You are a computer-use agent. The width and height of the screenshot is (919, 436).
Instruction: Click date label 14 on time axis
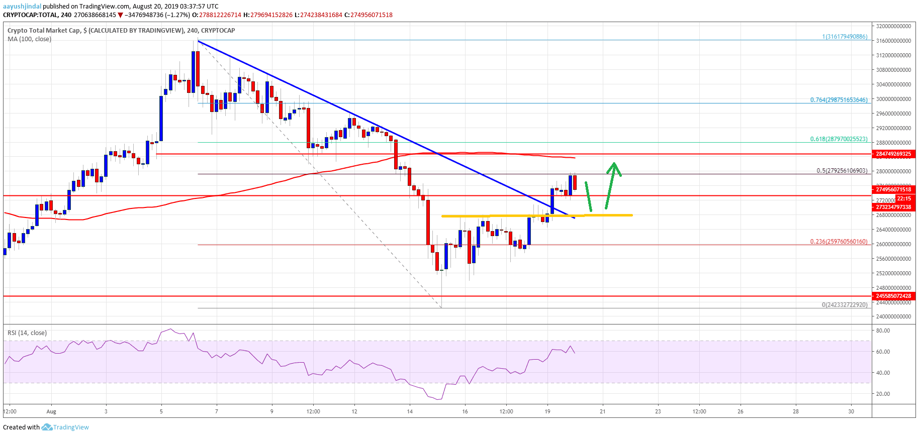tap(410, 411)
